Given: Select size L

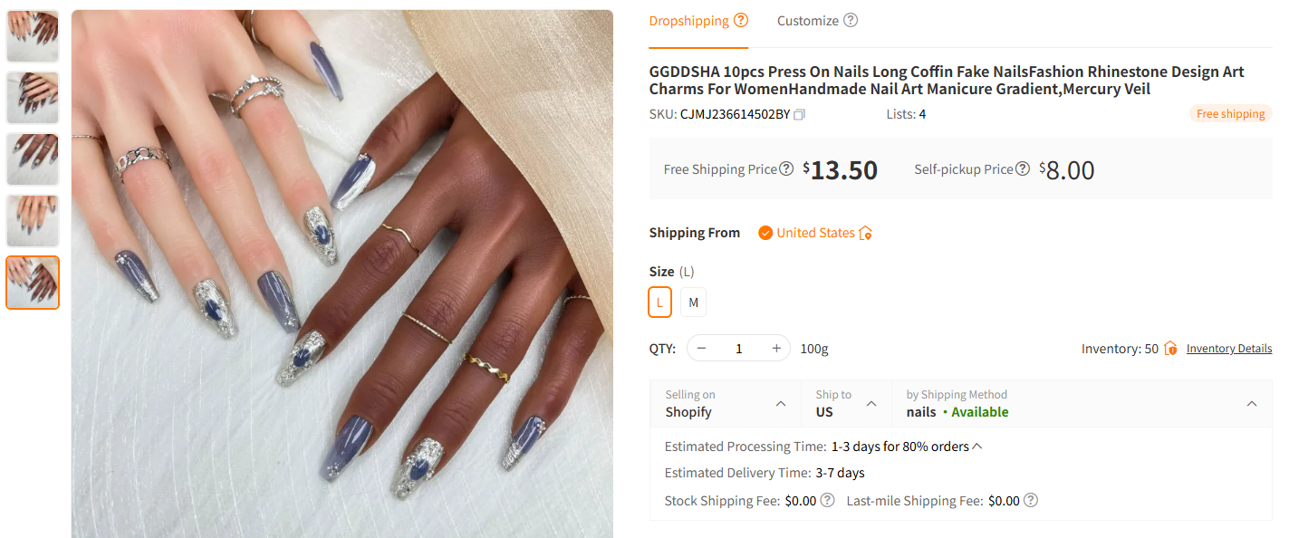Looking at the screenshot, I should pyautogui.click(x=659, y=302).
